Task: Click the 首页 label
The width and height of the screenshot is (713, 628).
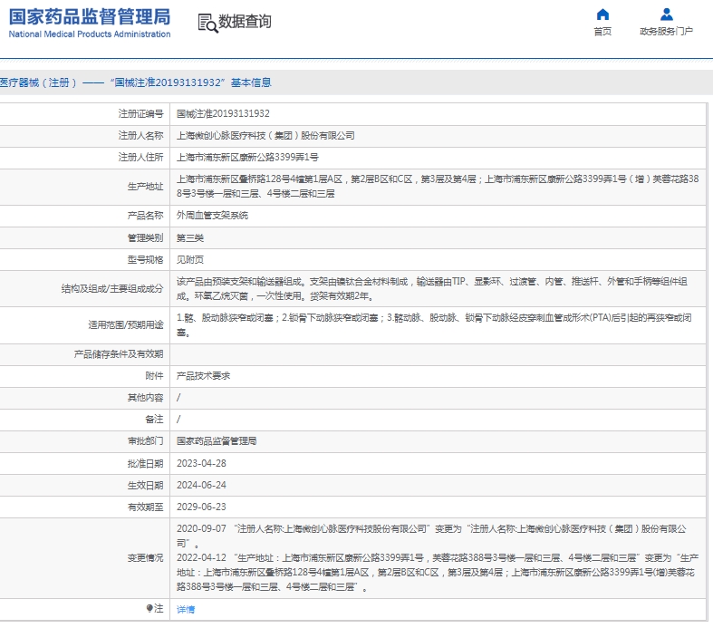Action: [x=602, y=32]
